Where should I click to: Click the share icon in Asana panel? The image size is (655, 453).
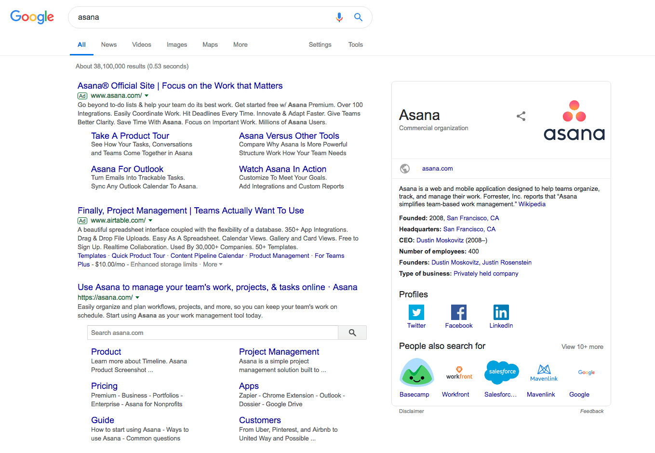521,116
